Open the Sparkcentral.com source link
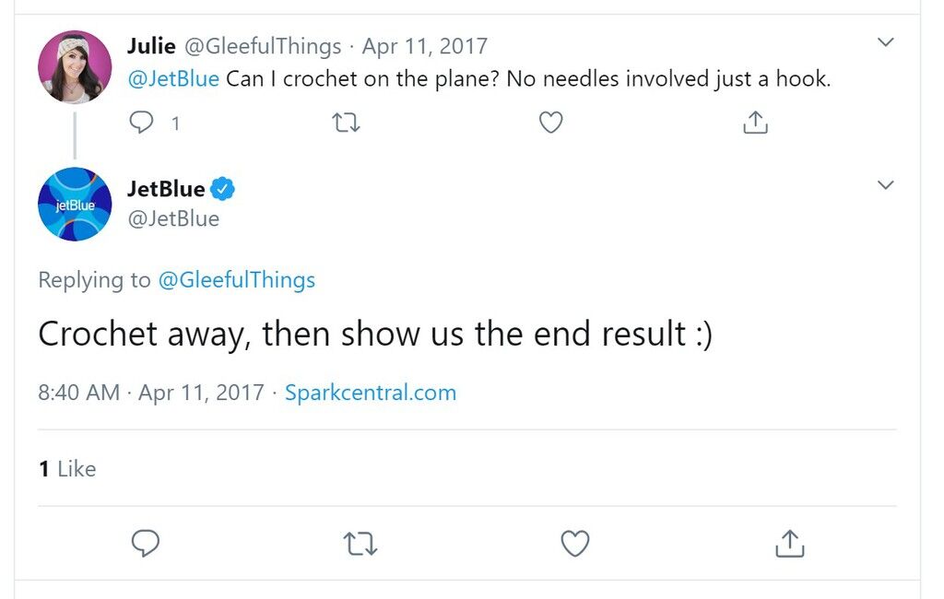 tap(371, 393)
